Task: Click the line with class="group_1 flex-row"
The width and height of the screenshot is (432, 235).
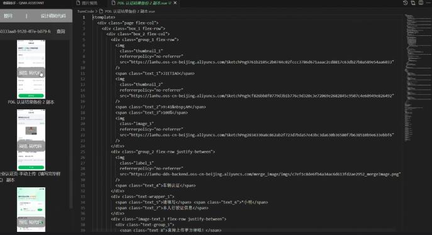Action: pos(145,40)
